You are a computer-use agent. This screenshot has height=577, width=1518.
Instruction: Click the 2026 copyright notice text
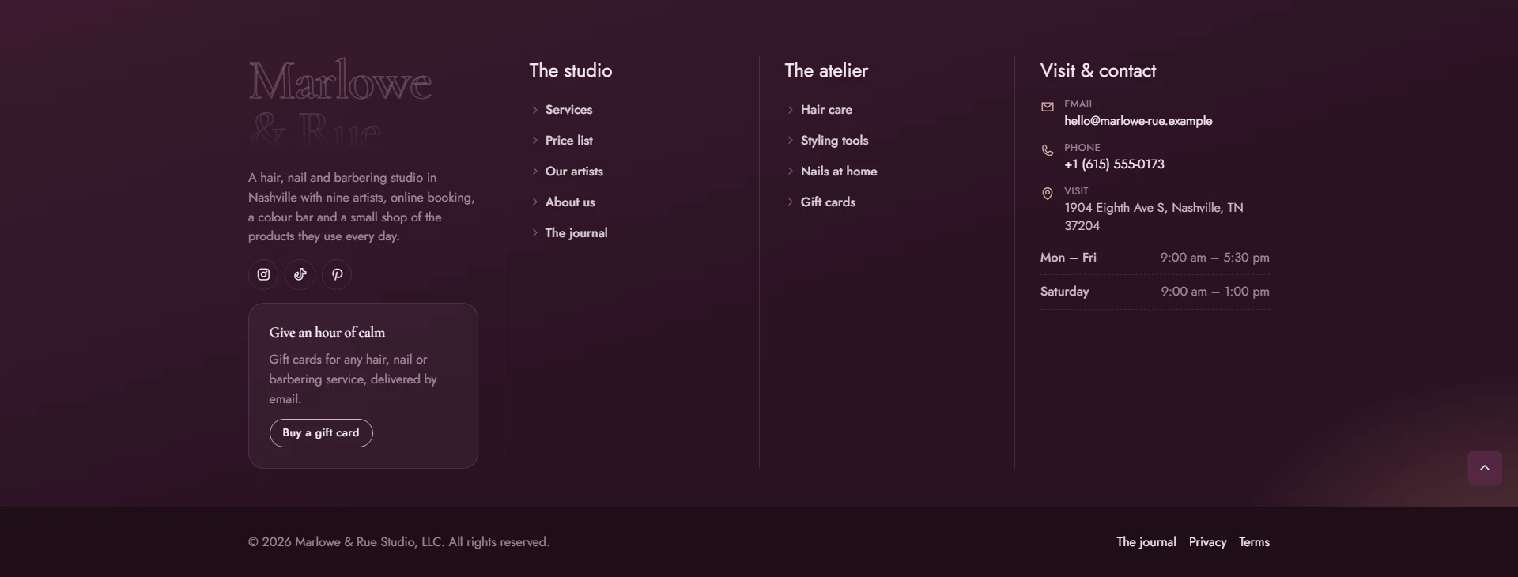(398, 542)
